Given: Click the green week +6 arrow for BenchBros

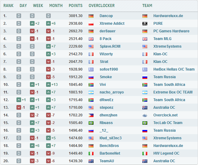Looking at the screenshot, I should (x=32, y=146).
